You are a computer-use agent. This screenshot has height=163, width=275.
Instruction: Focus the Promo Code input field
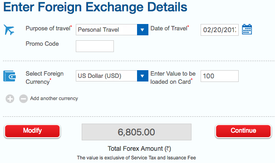95,46
